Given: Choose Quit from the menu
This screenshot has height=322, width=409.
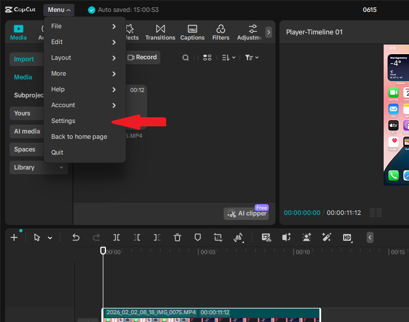Looking at the screenshot, I should (x=85, y=152).
